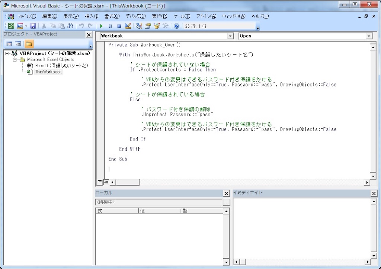381x269 pixels.
Task: Toggle Folders view in project panel
Action: (x=29, y=44)
